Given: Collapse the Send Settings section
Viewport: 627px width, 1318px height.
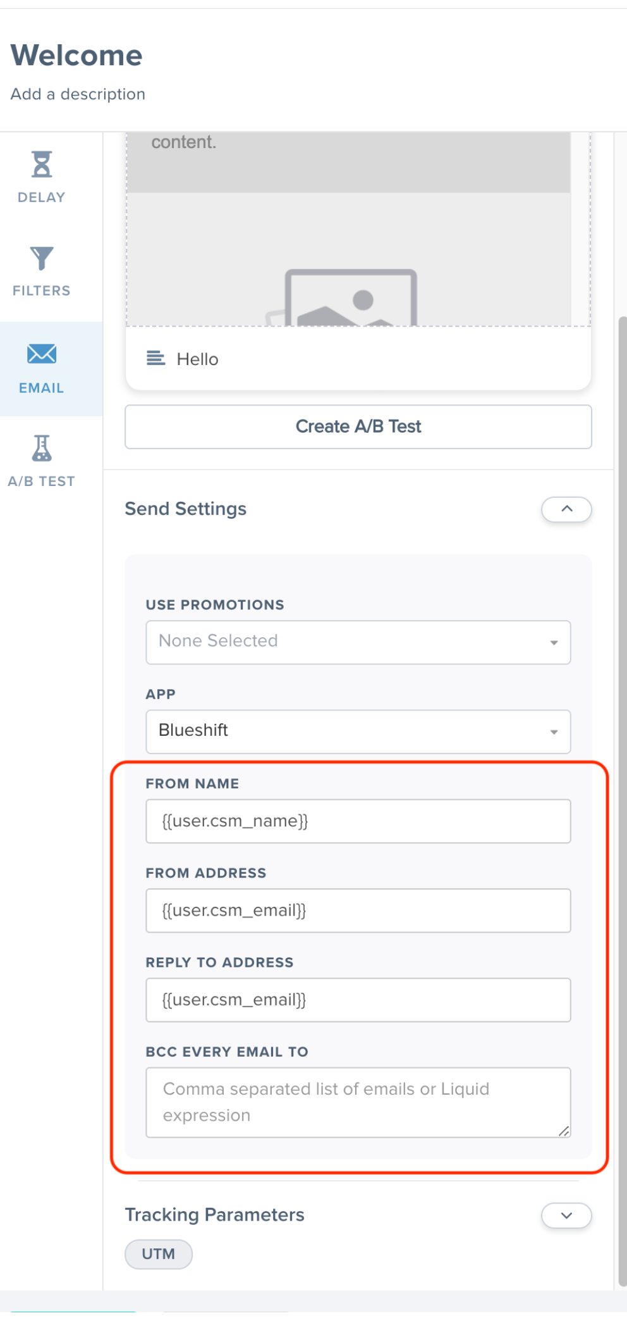Looking at the screenshot, I should point(566,509).
